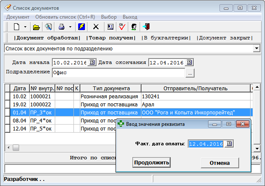This screenshot has width=265, height=186.
Task: Click the Факт. дата оплаты field
Action: pyautogui.click(x=206, y=144)
